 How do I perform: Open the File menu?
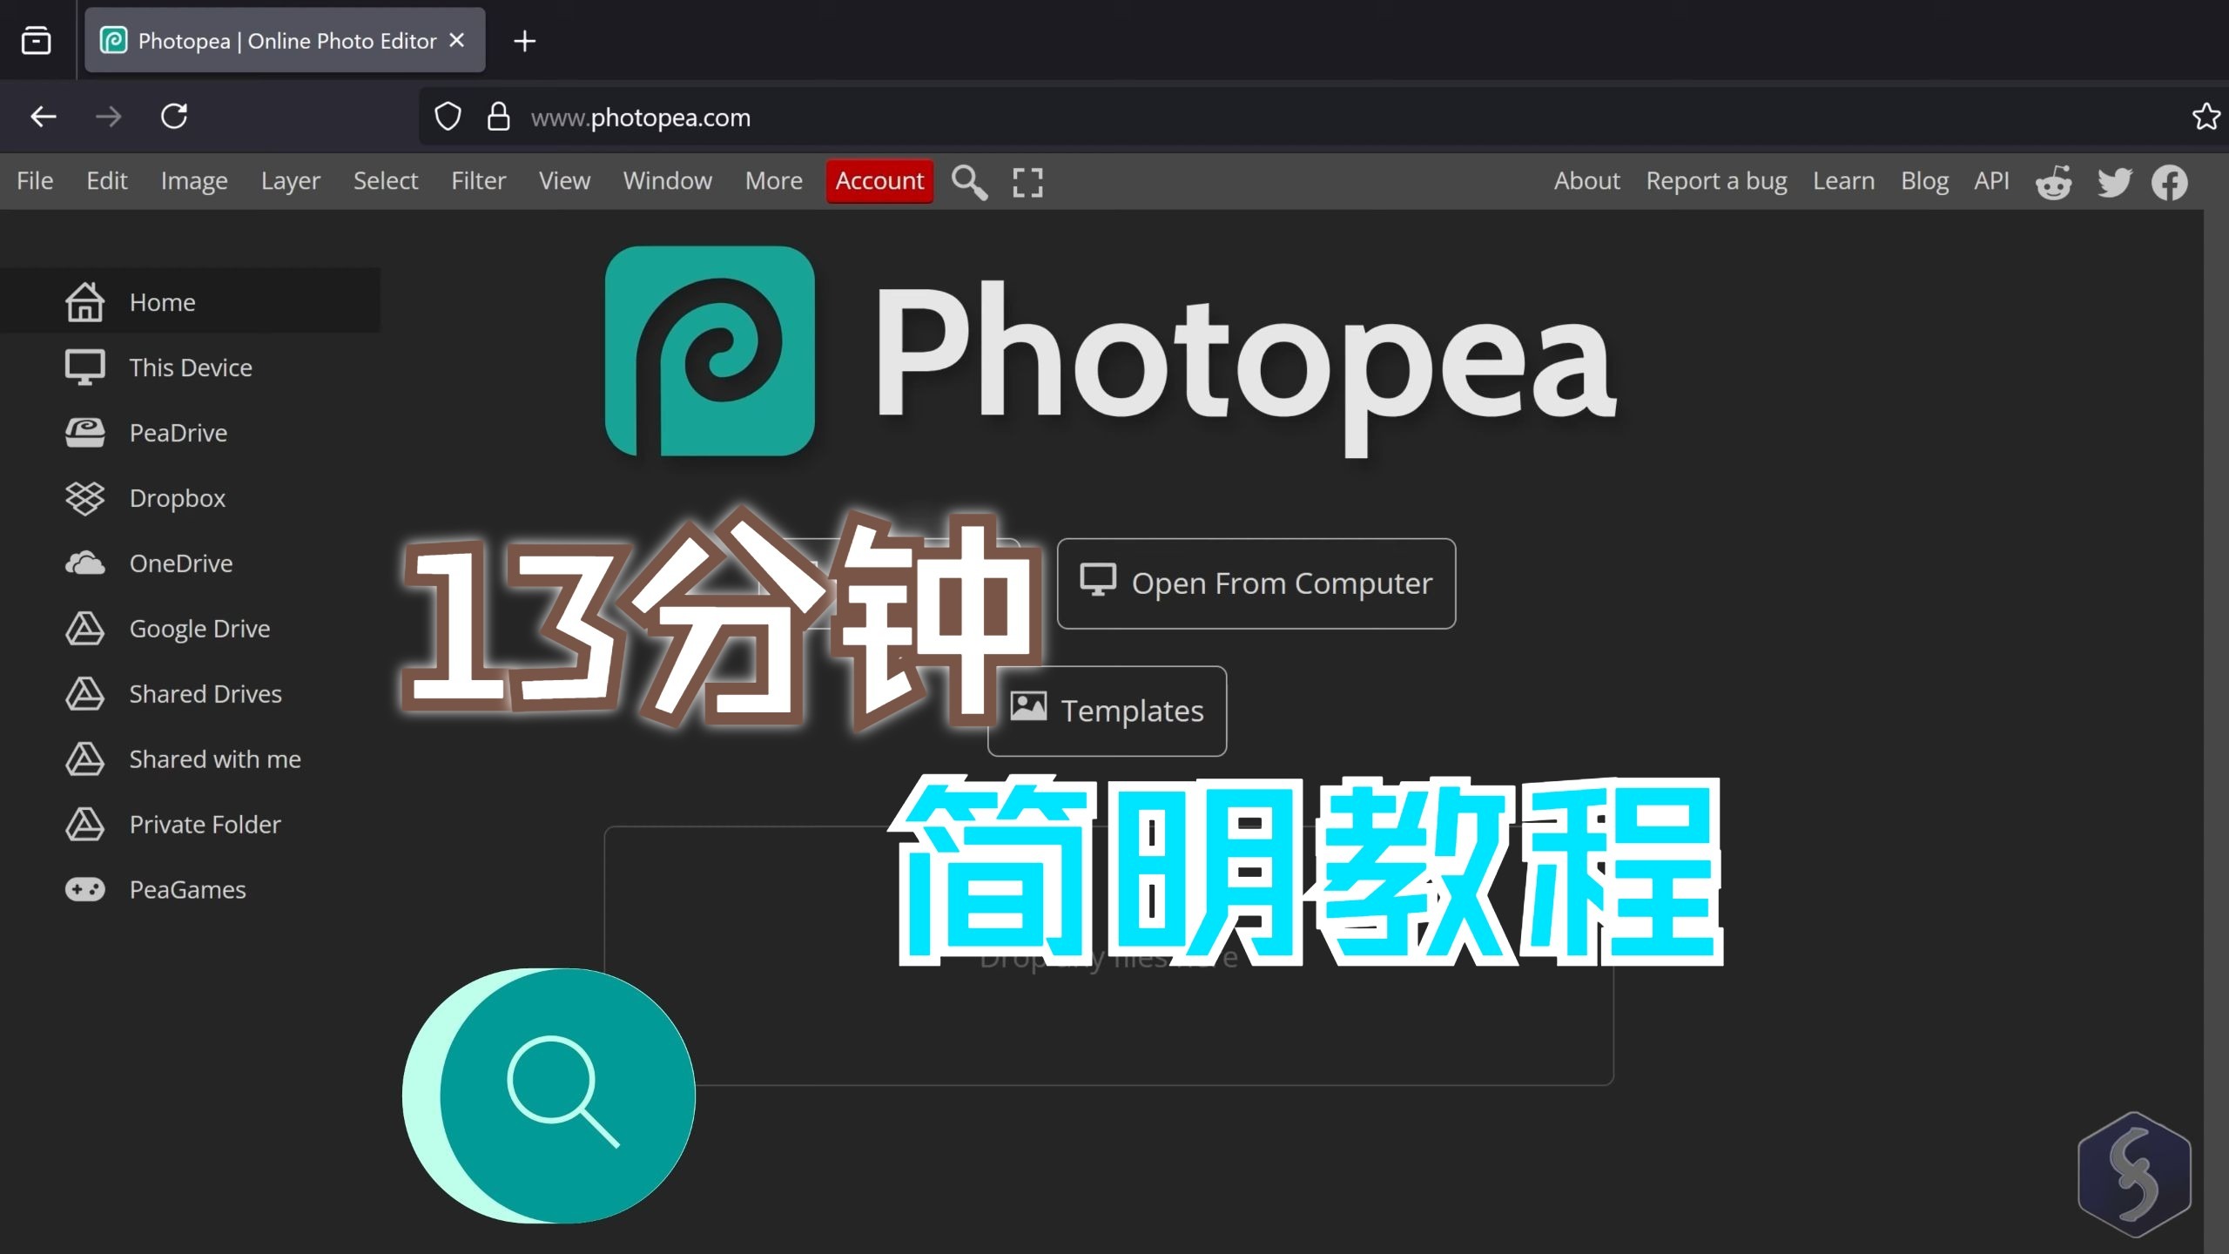(35, 181)
